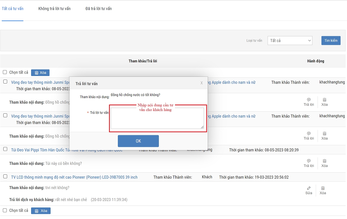Screen dimensions: 347x219
Task: Close the Trả lời tư vấn dialog
Action: [202, 83]
